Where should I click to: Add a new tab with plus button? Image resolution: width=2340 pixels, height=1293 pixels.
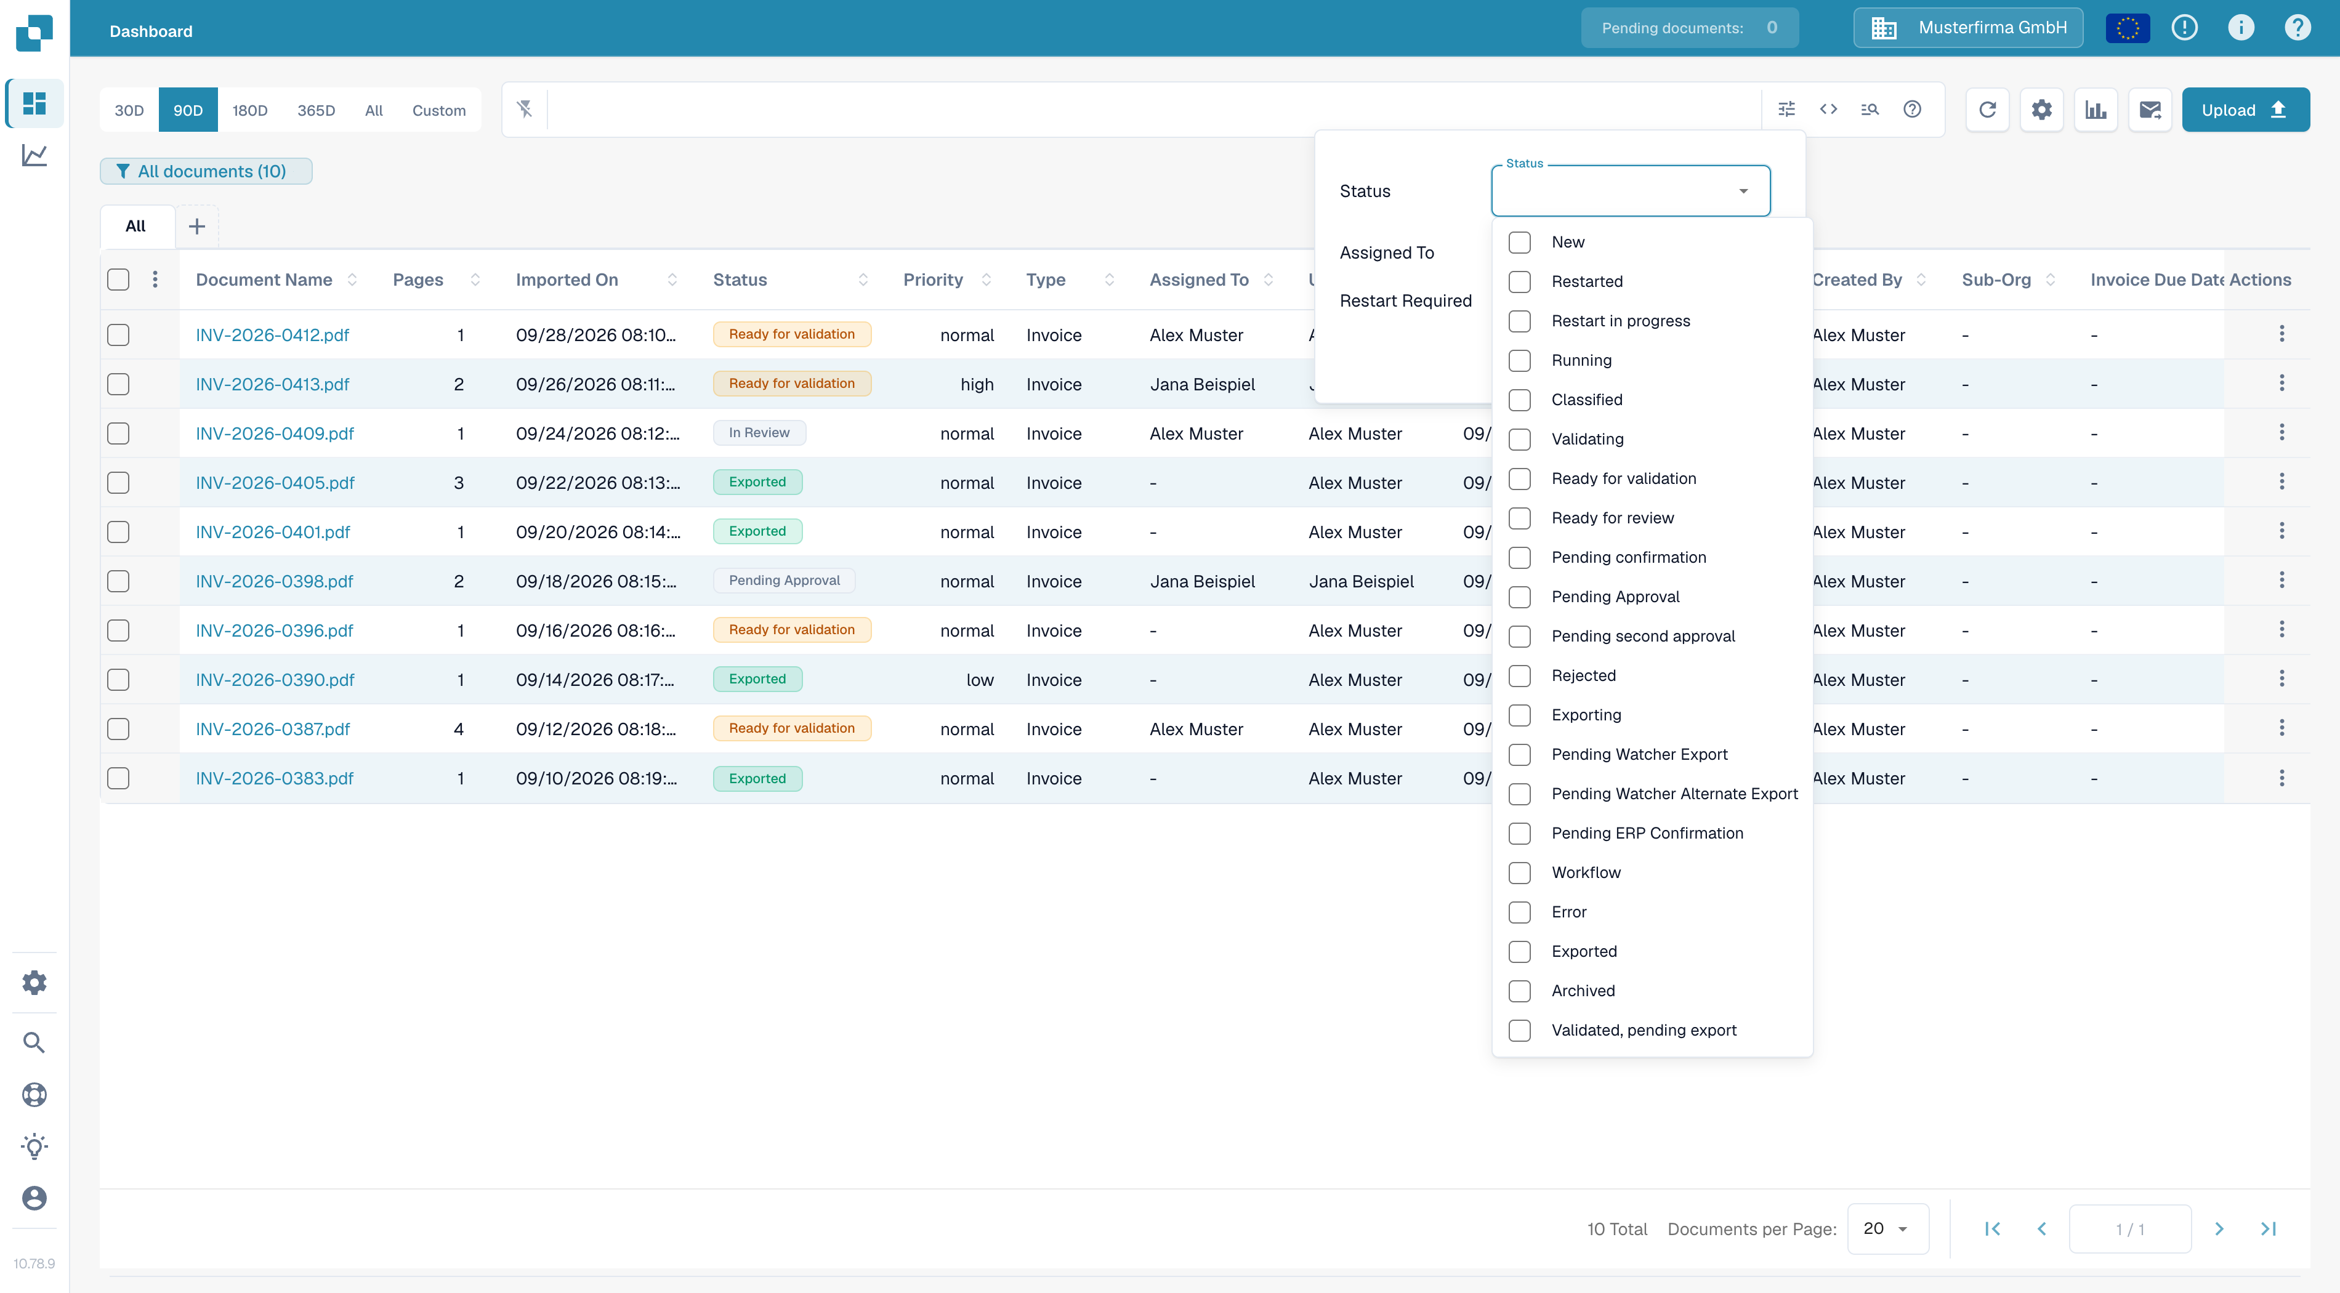pyautogui.click(x=196, y=226)
